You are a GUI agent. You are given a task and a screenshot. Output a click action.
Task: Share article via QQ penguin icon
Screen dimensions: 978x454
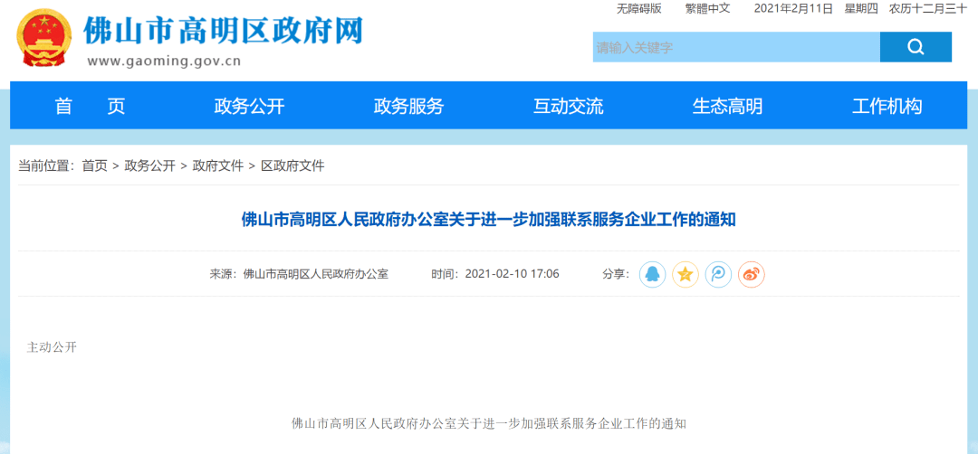(x=652, y=274)
